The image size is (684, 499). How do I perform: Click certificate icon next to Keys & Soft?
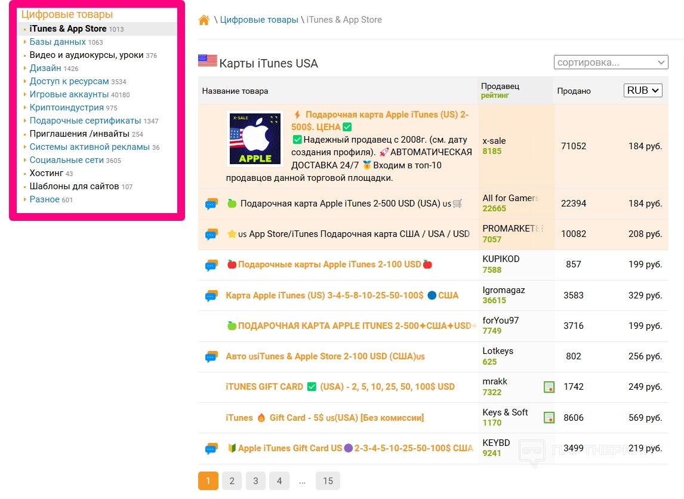click(x=549, y=417)
